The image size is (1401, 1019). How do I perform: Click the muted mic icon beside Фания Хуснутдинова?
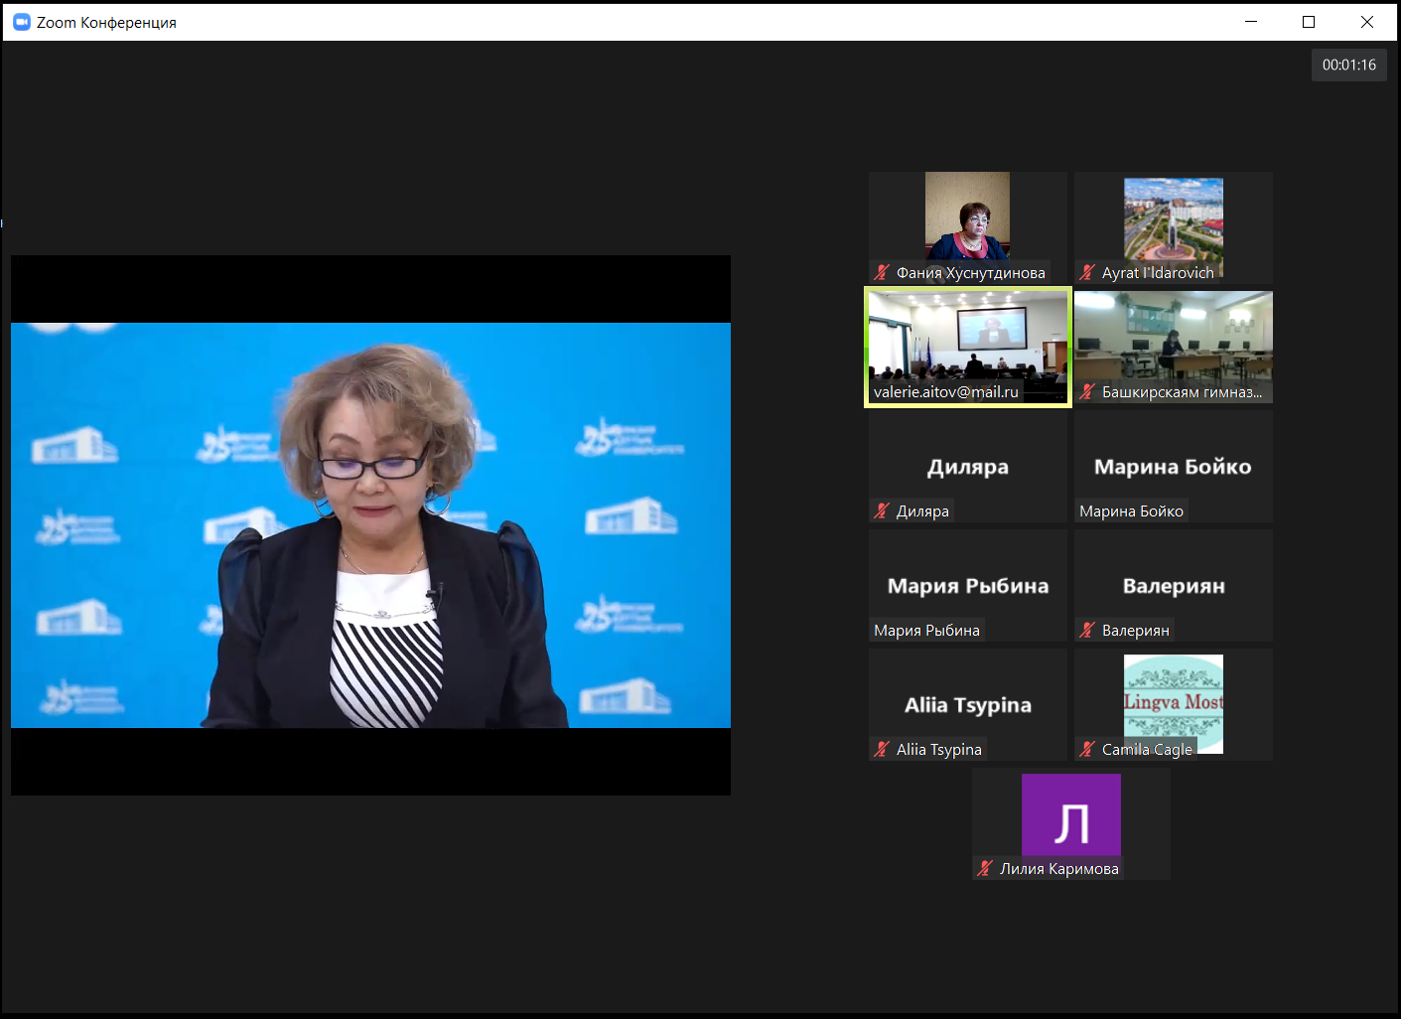(x=882, y=272)
